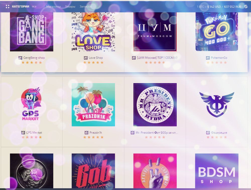The image size is (251, 190).
Task: Open the GangBang shop link
Action: coord(34,58)
